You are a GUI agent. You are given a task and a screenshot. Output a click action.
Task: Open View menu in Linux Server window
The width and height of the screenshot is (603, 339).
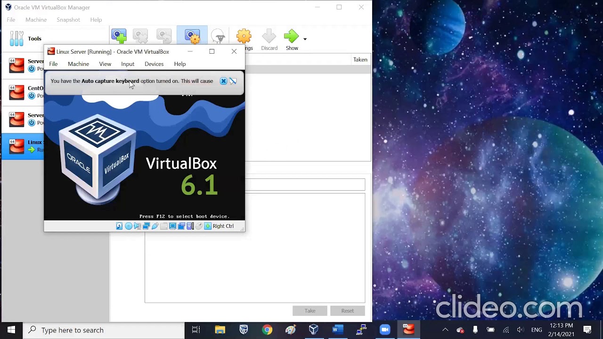[105, 64]
